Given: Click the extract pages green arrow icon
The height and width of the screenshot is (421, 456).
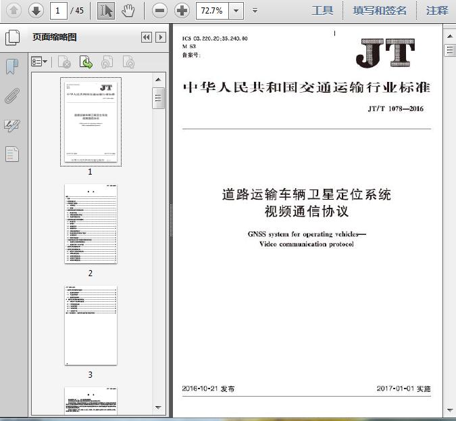Looking at the screenshot, I should 86,62.
